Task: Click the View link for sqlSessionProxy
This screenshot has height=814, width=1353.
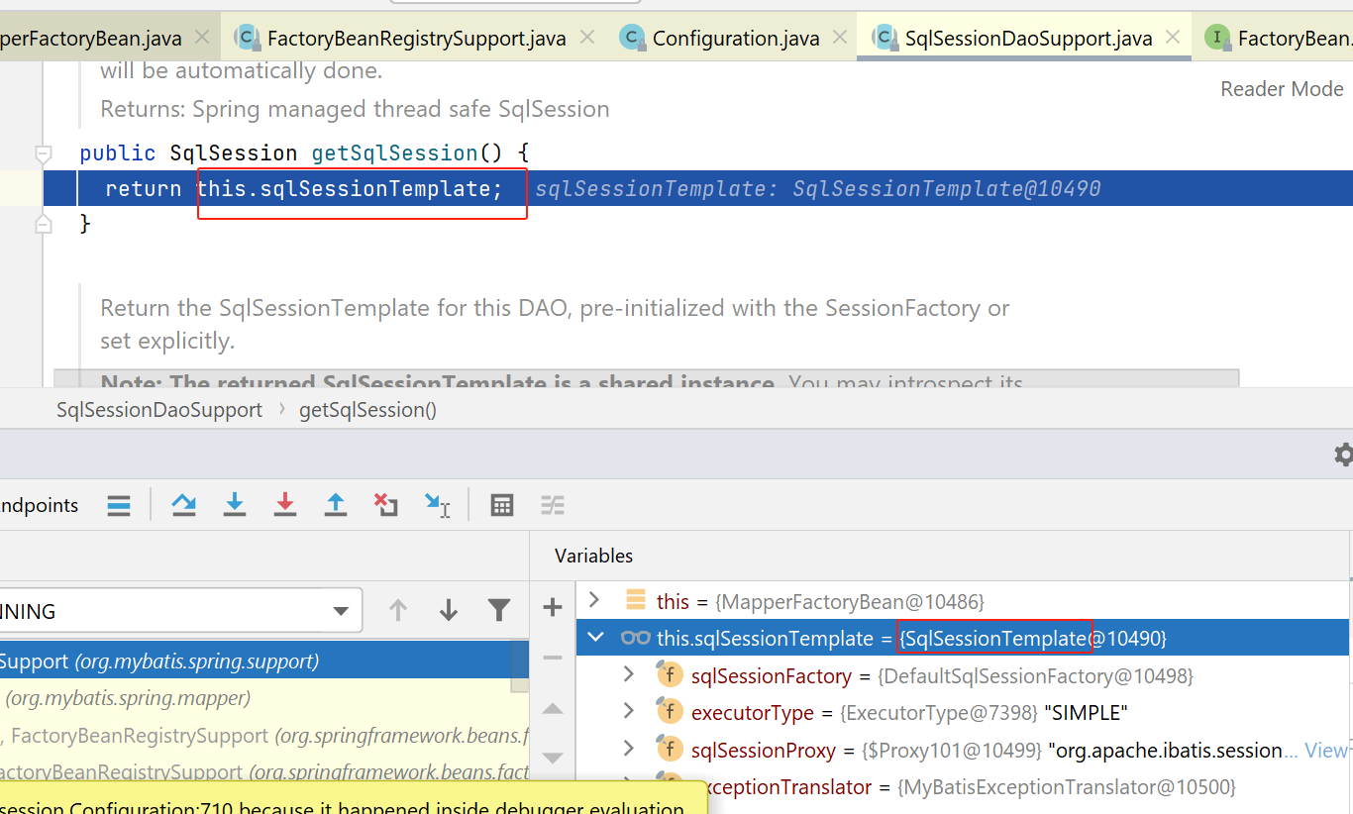Action: pos(1325,751)
